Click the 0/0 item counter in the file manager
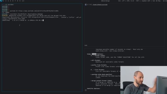The width and height of the screenshot is (167, 94). click(86, 45)
